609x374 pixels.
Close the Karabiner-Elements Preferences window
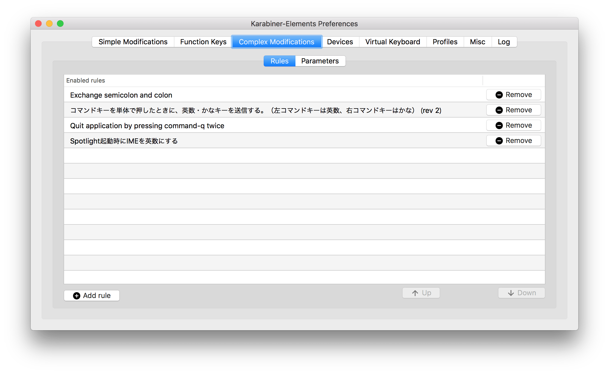coord(38,24)
